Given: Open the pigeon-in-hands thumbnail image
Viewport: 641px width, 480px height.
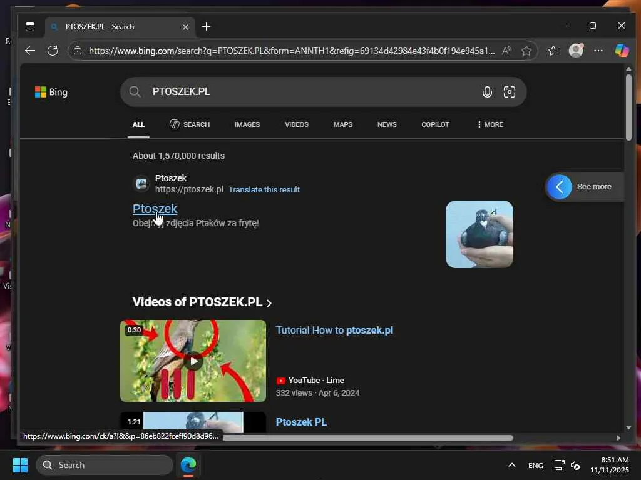Looking at the screenshot, I should point(479,234).
